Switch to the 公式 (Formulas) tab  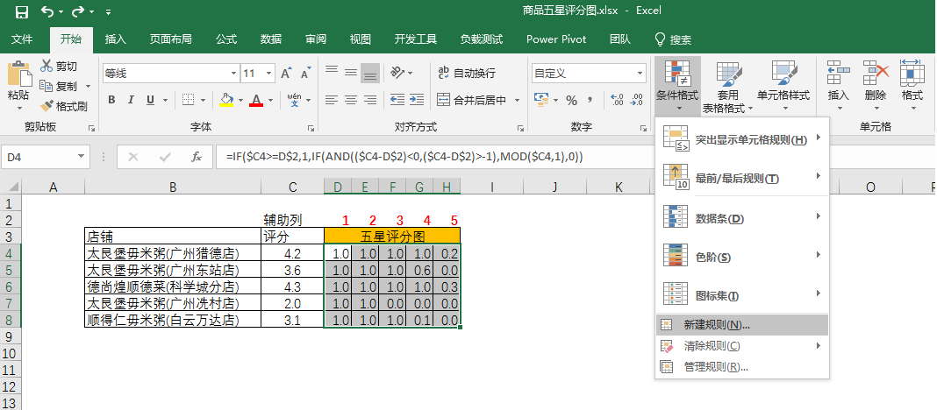tap(226, 39)
